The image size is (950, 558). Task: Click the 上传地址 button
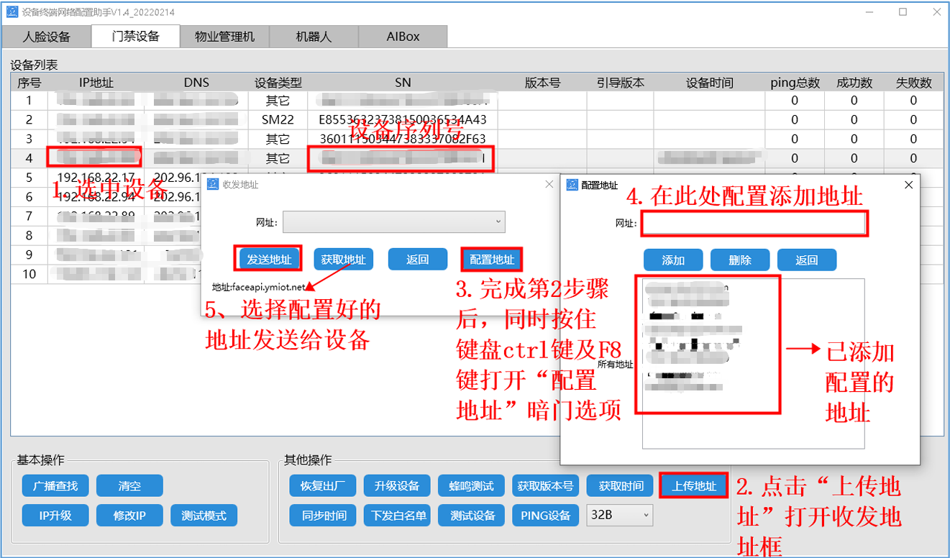point(694,486)
